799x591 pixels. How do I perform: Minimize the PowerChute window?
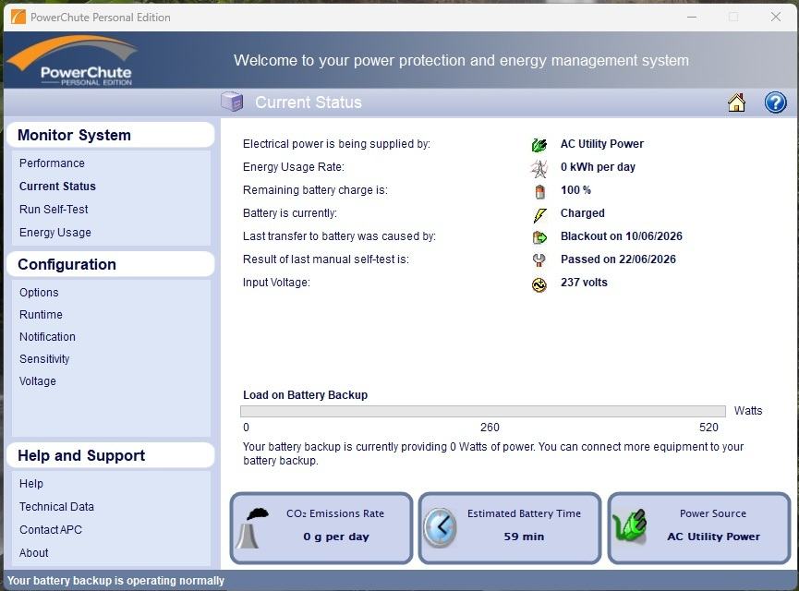(x=692, y=17)
